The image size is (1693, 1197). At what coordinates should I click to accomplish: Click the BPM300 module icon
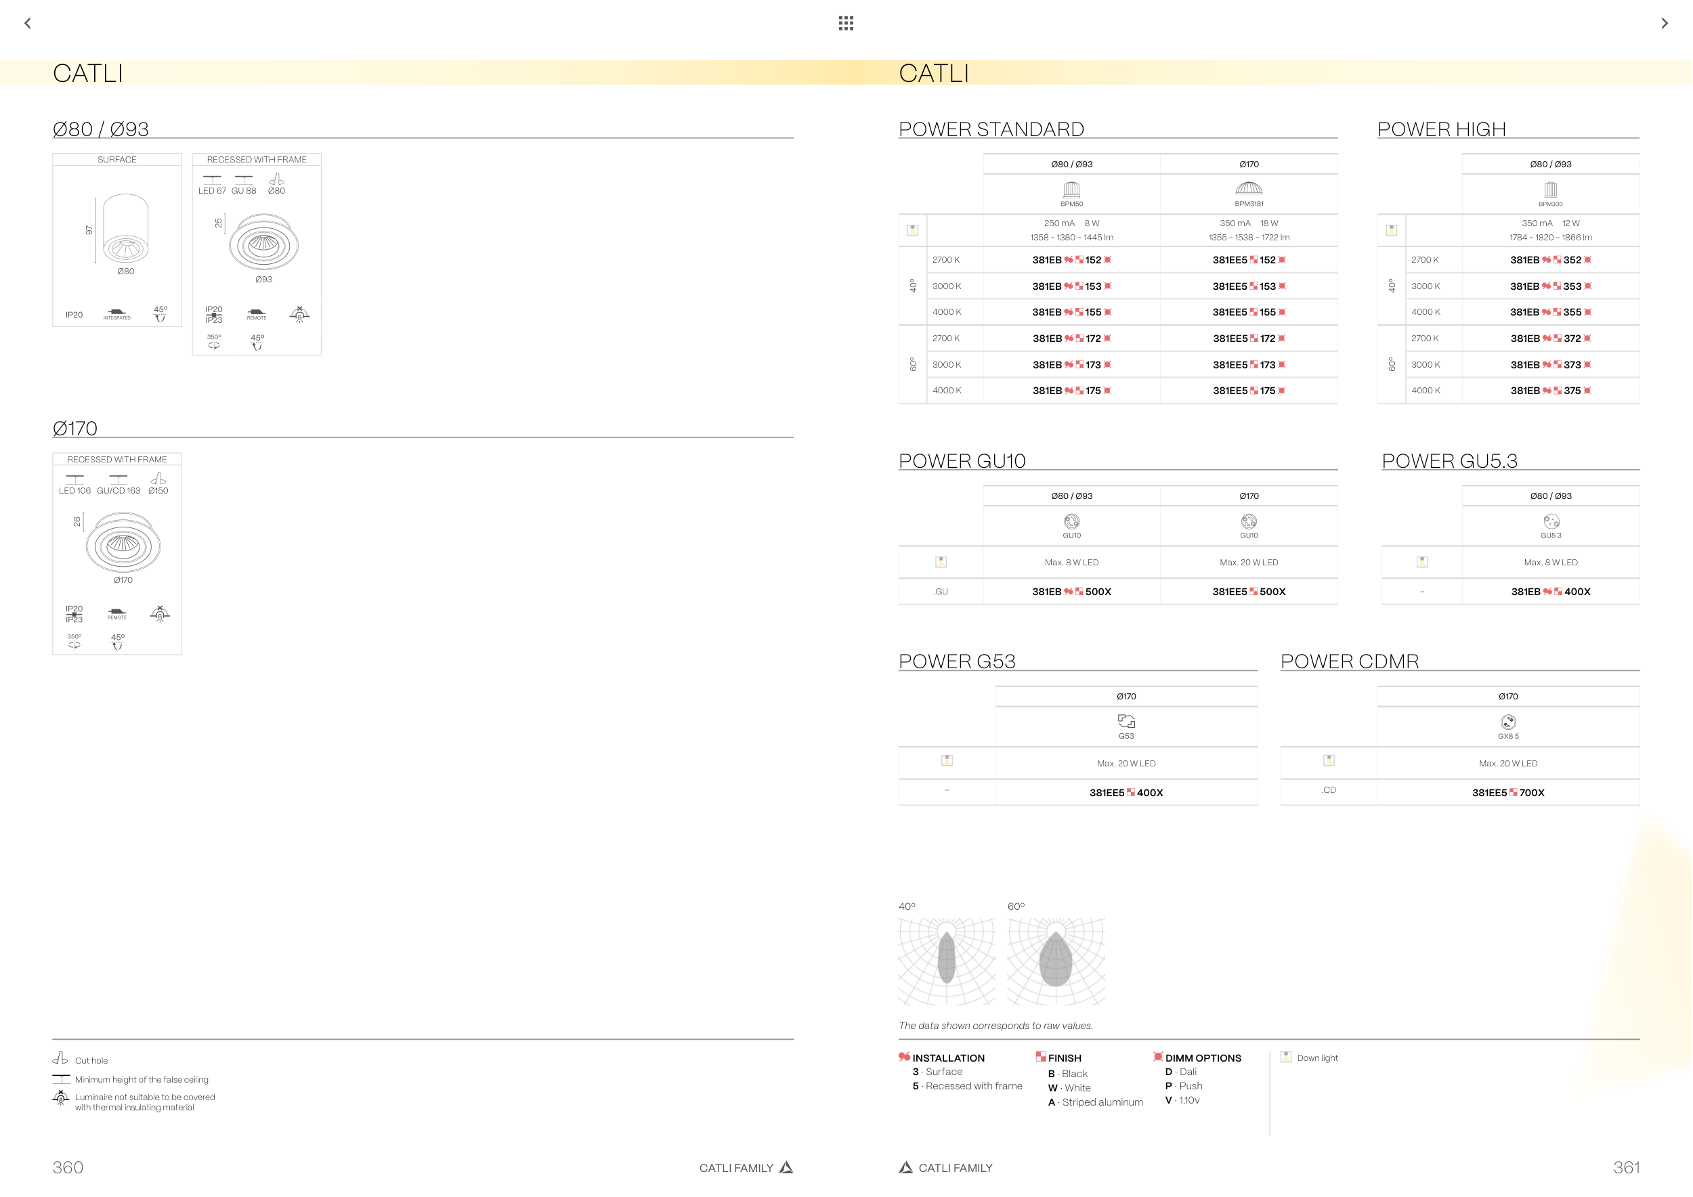1550,190
